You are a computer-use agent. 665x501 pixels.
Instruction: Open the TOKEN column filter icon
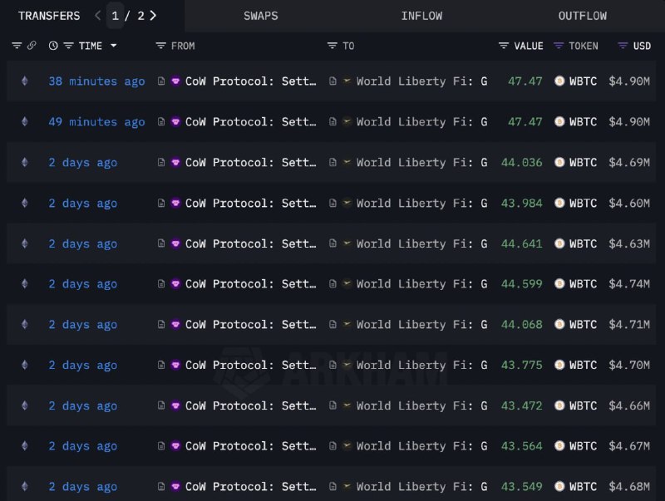point(559,46)
